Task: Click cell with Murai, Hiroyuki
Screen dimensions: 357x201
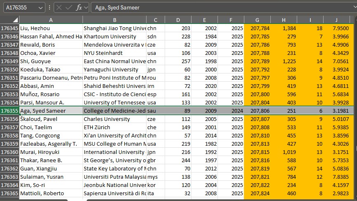Action: click(x=51, y=152)
